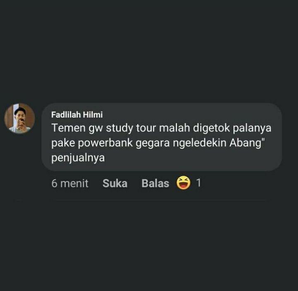
Task: Click the word malah in comment
Action: point(175,128)
